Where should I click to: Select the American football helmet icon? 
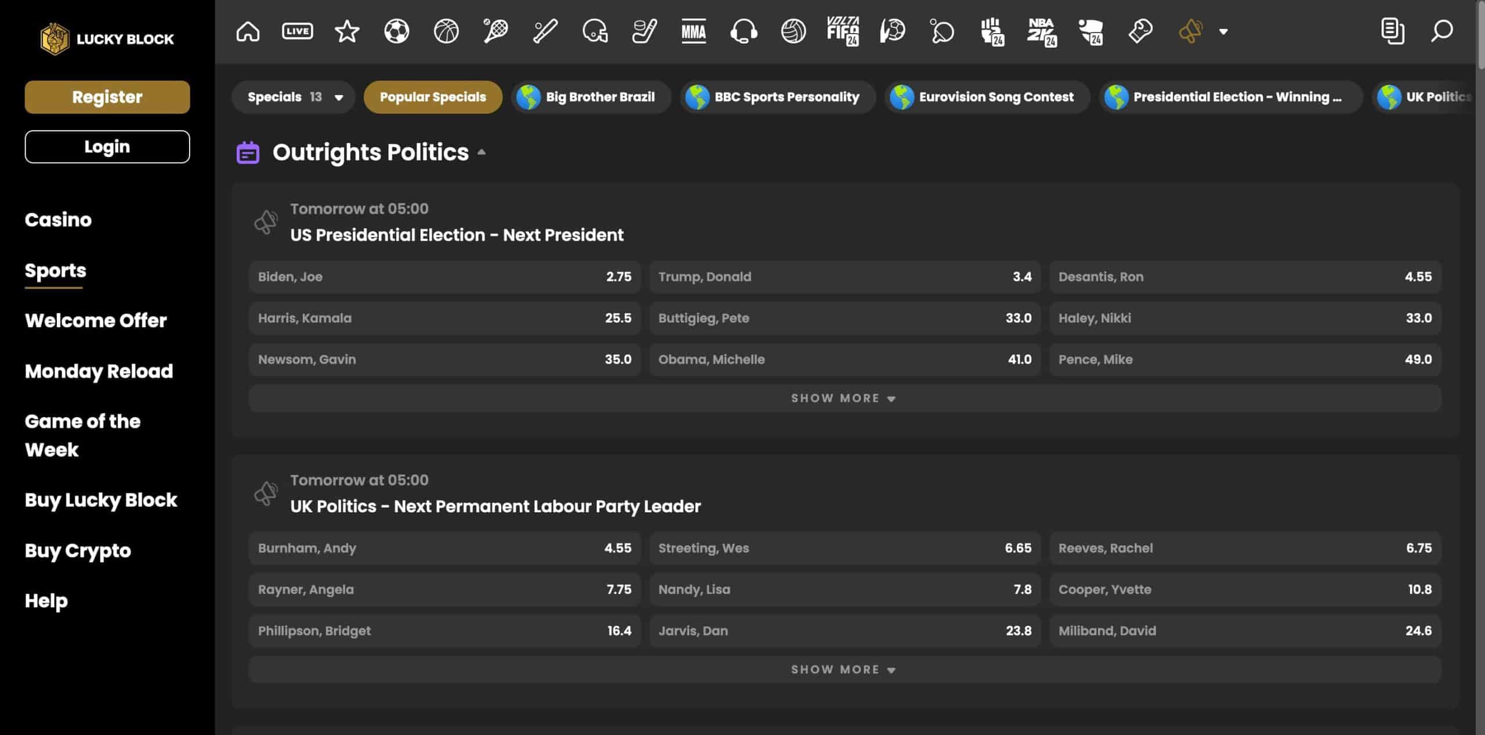pyautogui.click(x=595, y=31)
